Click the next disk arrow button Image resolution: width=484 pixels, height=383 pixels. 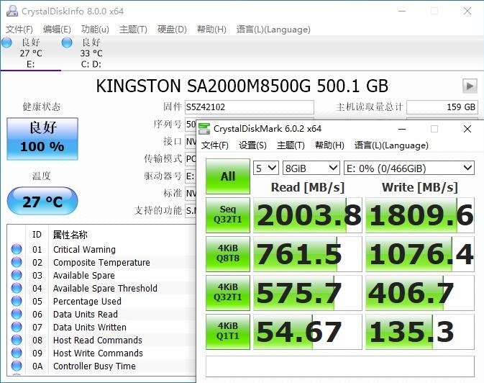point(470,86)
